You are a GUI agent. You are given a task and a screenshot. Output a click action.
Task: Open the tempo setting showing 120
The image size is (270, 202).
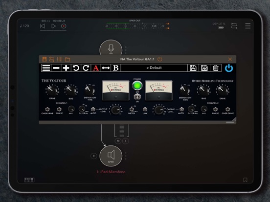pyautogui.click(x=24, y=26)
